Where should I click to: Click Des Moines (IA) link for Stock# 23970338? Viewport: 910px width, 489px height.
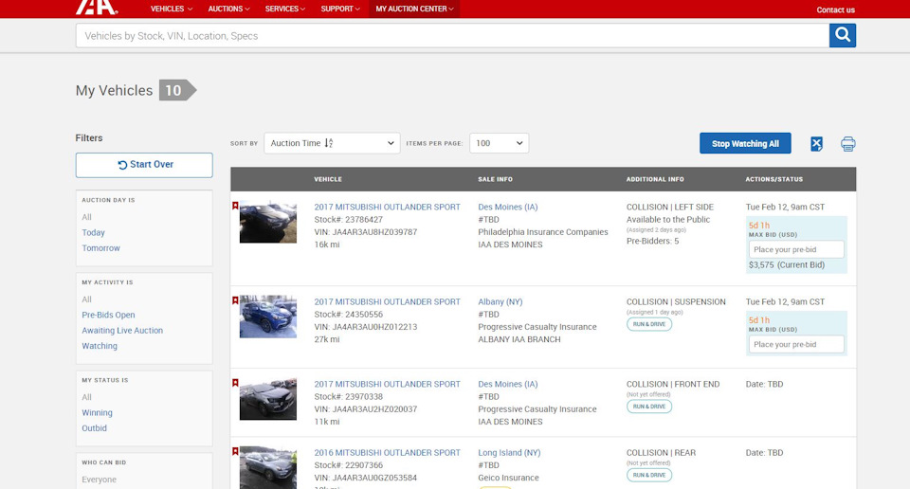508,385
